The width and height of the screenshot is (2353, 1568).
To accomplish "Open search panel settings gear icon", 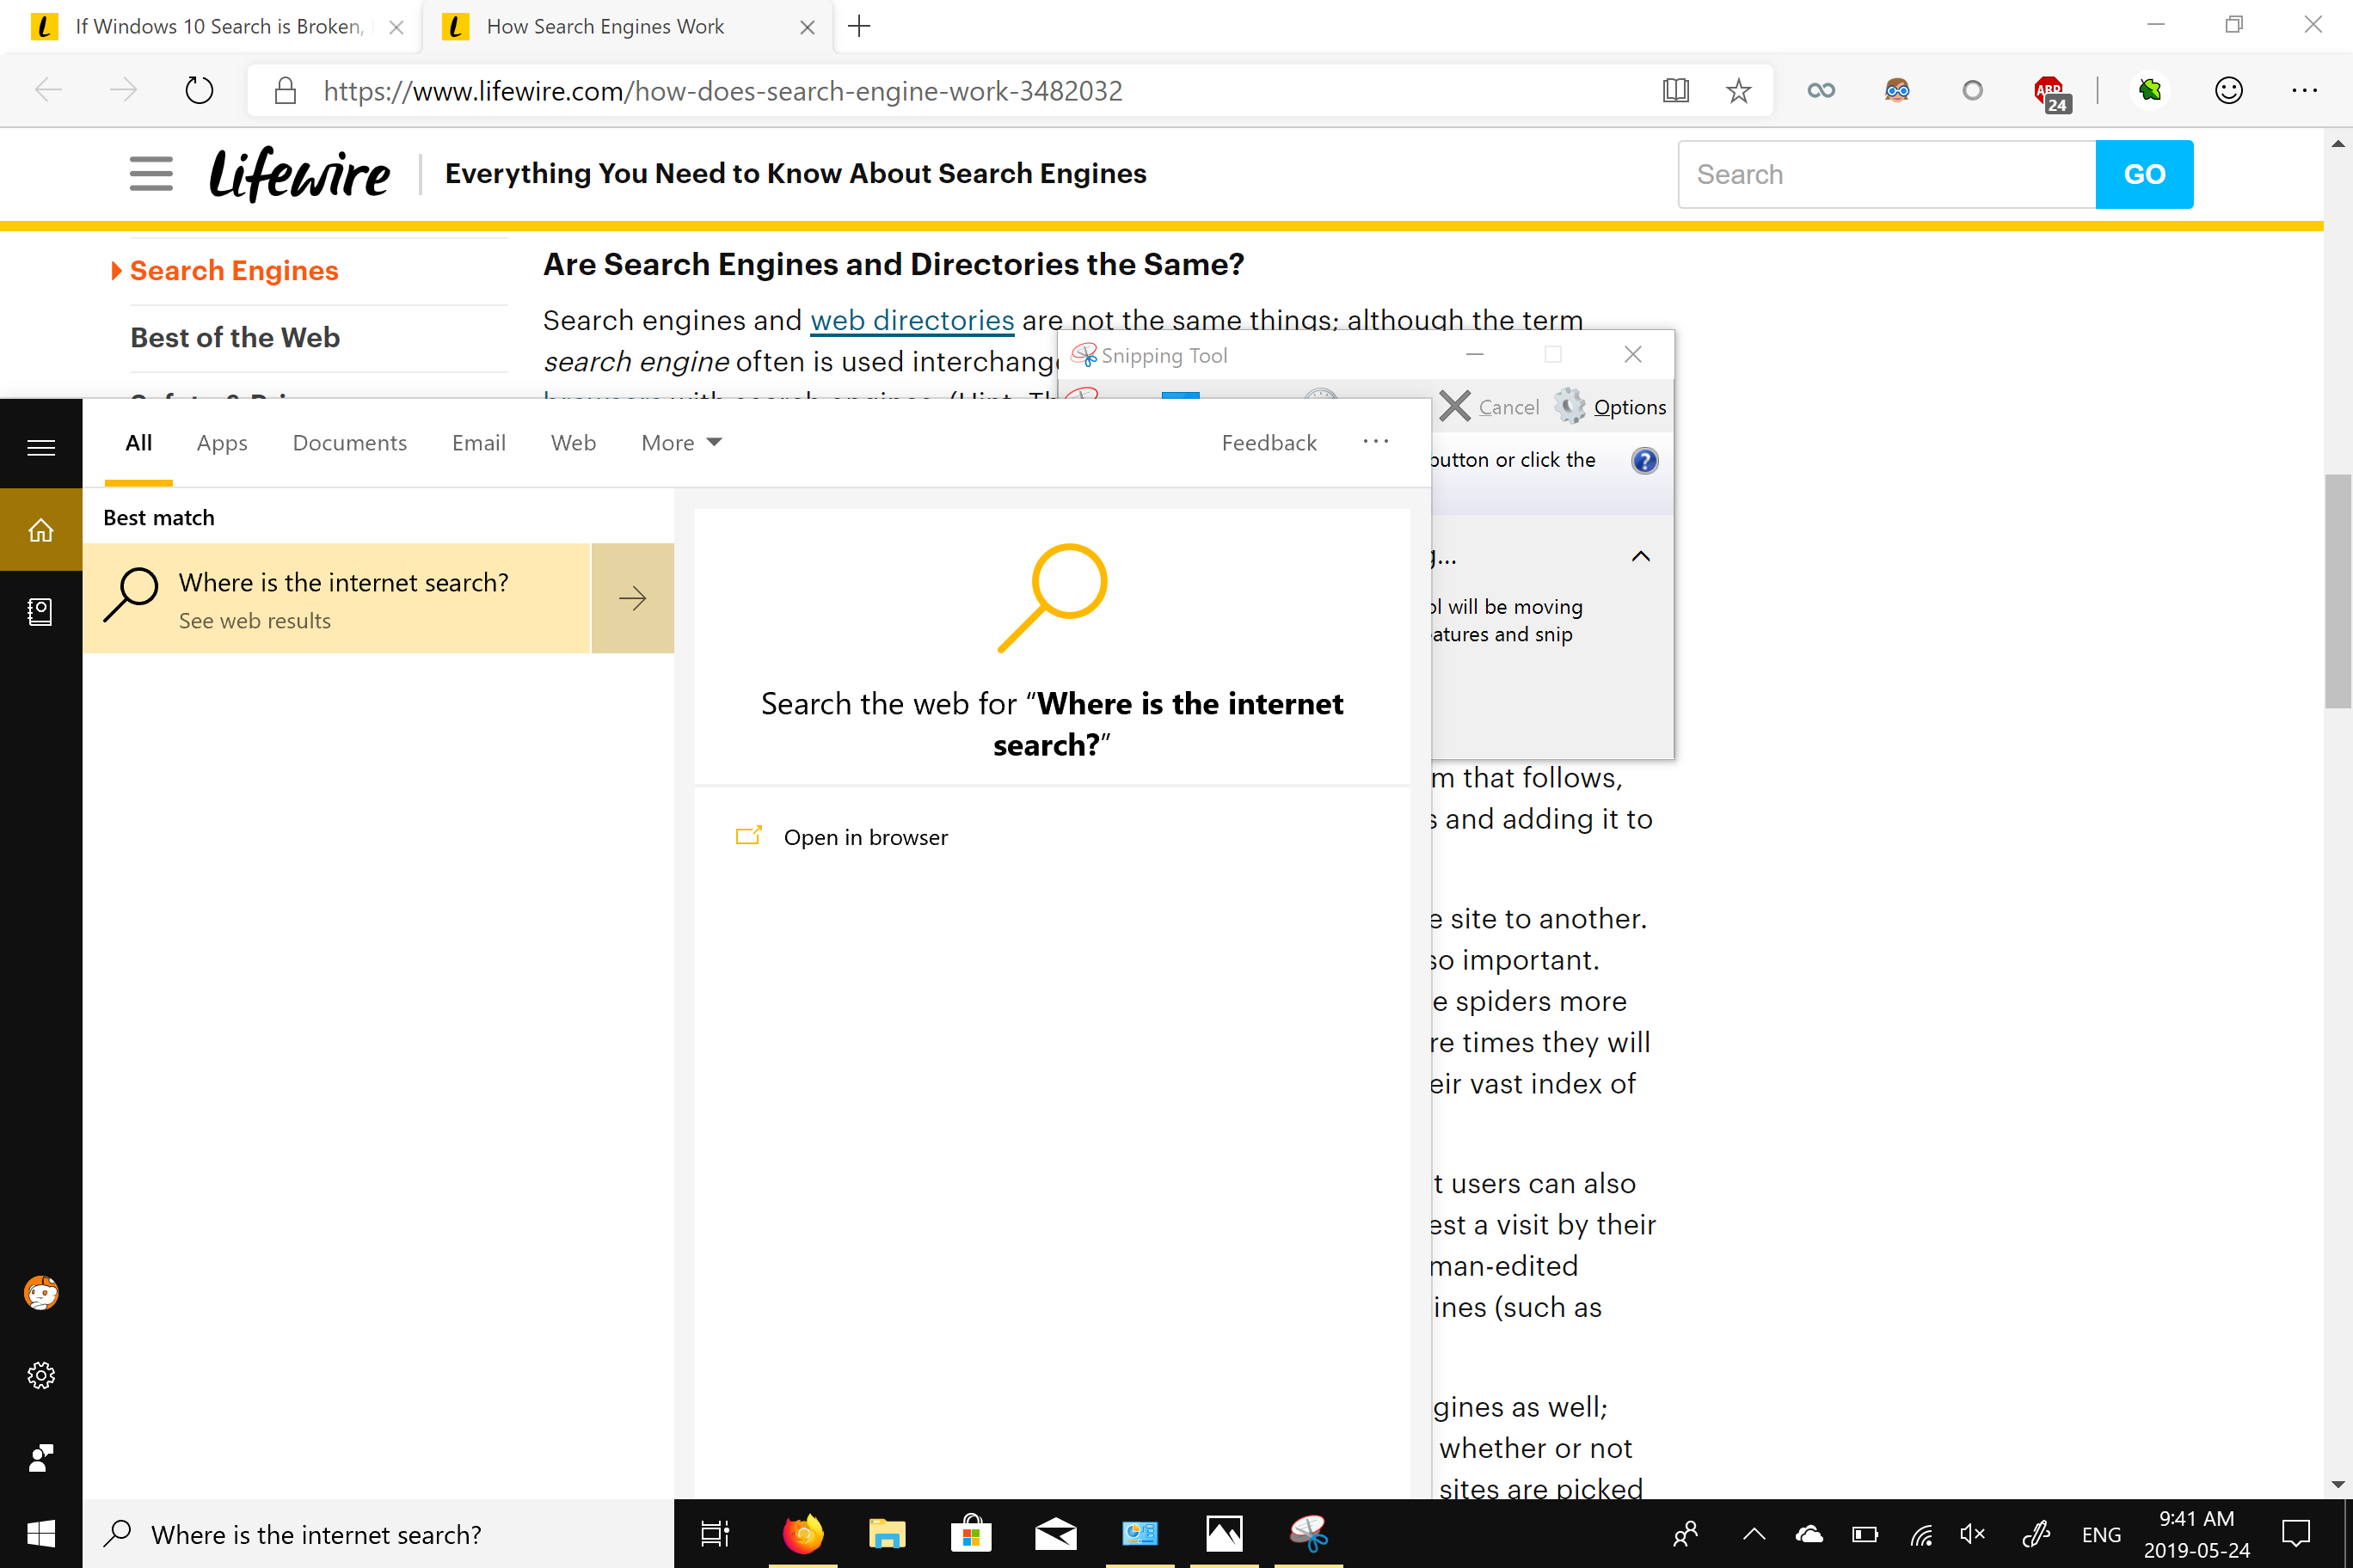I will (x=41, y=1375).
